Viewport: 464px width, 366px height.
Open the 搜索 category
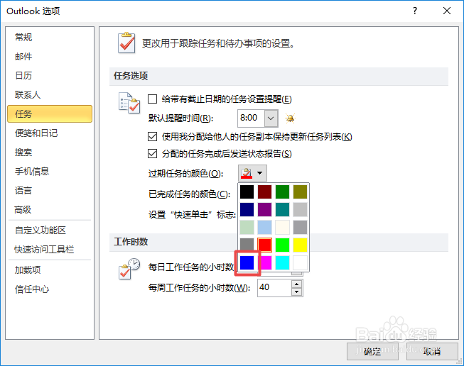(50, 152)
